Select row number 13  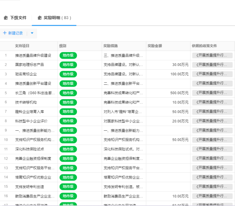(x=6, y=168)
